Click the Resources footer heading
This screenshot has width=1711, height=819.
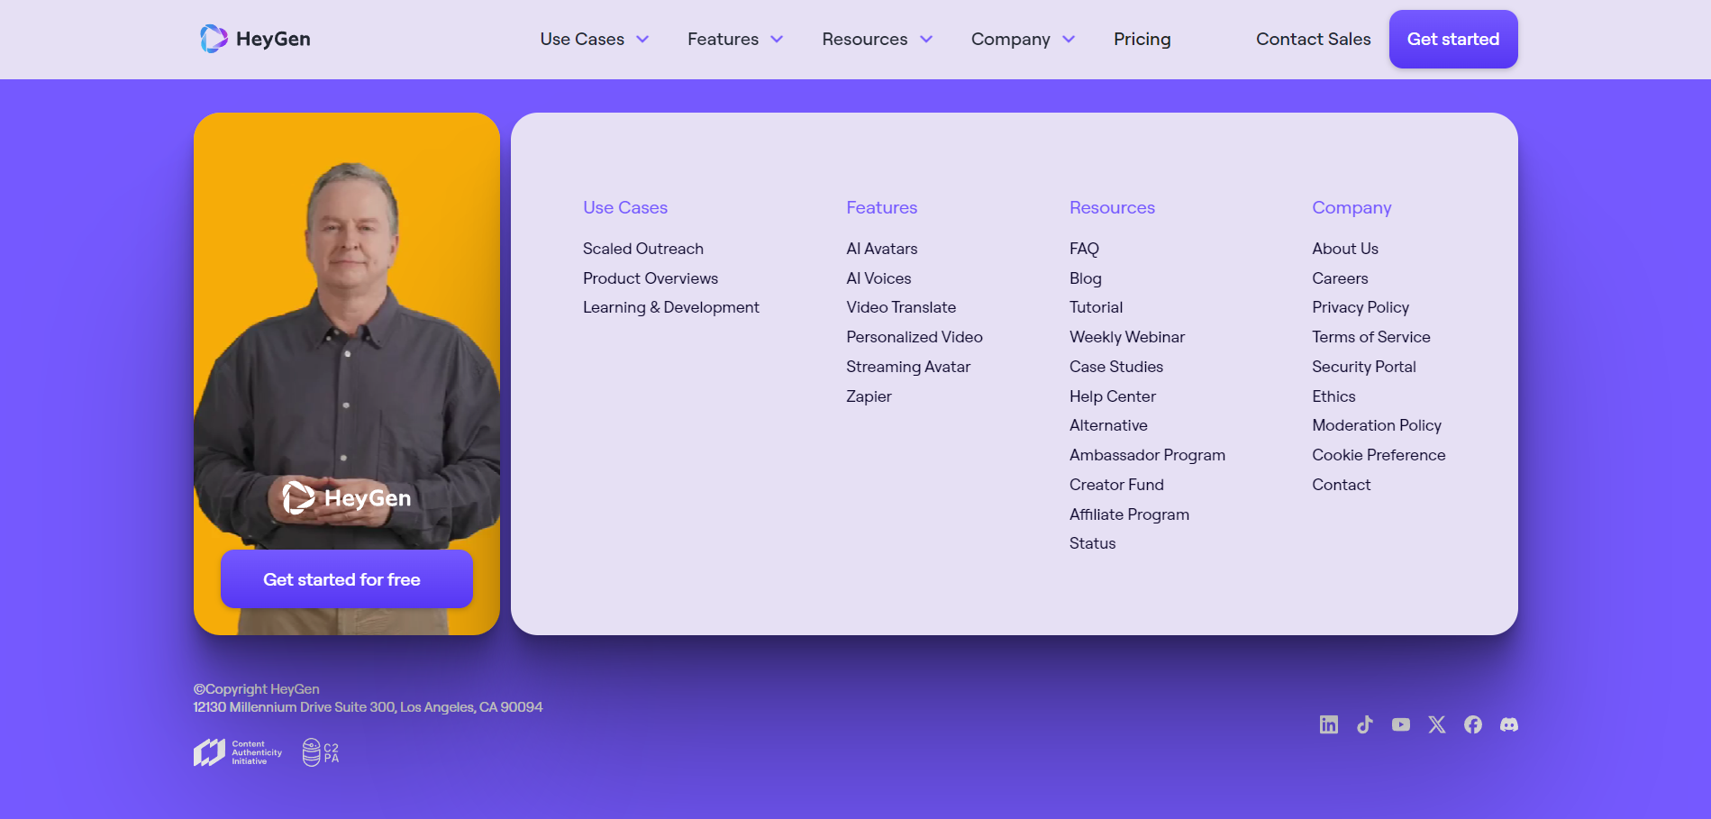[1112, 207]
